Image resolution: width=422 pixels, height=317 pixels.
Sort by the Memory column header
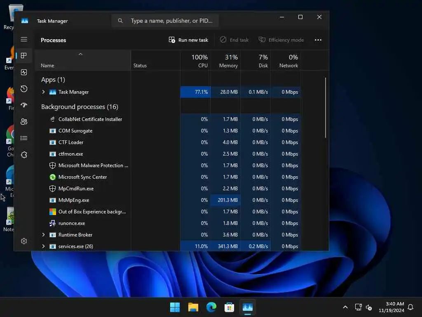tap(225, 61)
